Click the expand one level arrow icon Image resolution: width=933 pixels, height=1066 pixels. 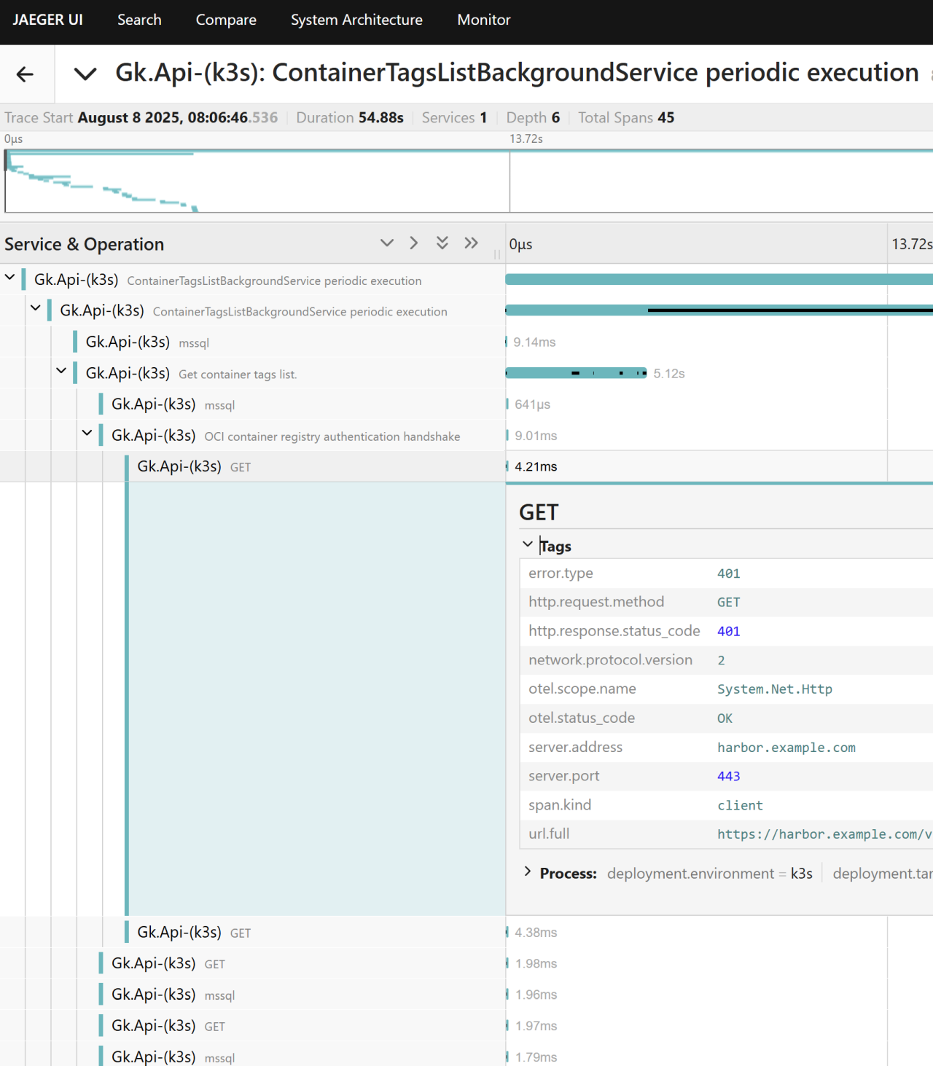pos(414,243)
